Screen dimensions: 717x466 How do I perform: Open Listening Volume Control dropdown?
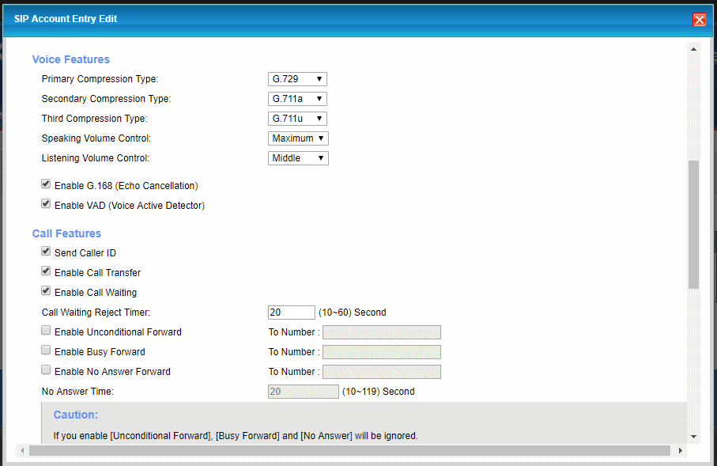coord(298,158)
